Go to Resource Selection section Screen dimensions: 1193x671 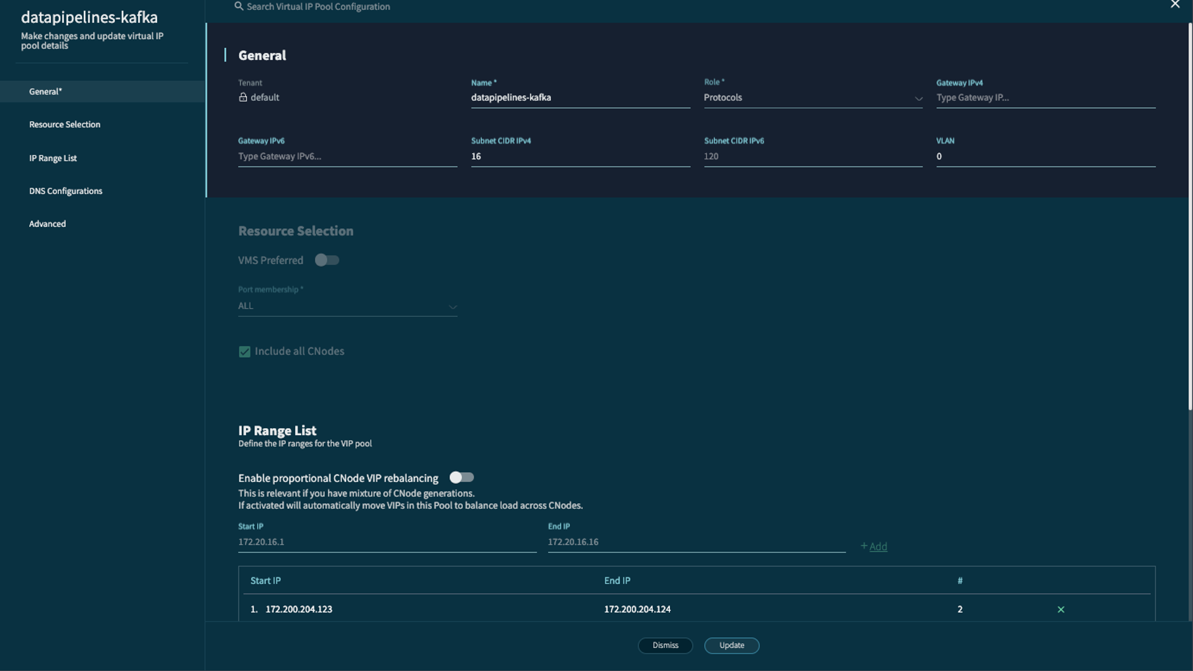pyautogui.click(x=65, y=124)
